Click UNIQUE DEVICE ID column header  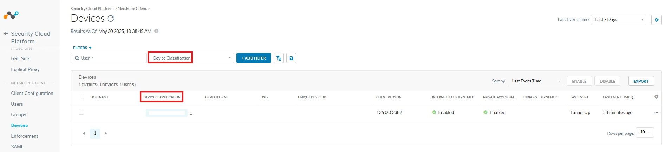point(312,97)
